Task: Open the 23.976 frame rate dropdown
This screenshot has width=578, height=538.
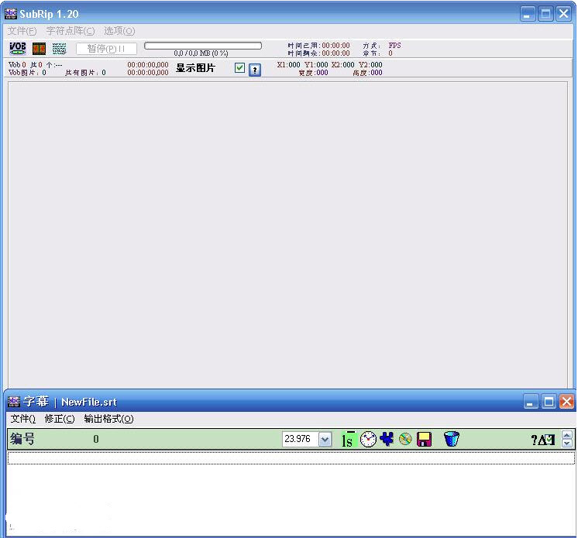Action: point(325,440)
